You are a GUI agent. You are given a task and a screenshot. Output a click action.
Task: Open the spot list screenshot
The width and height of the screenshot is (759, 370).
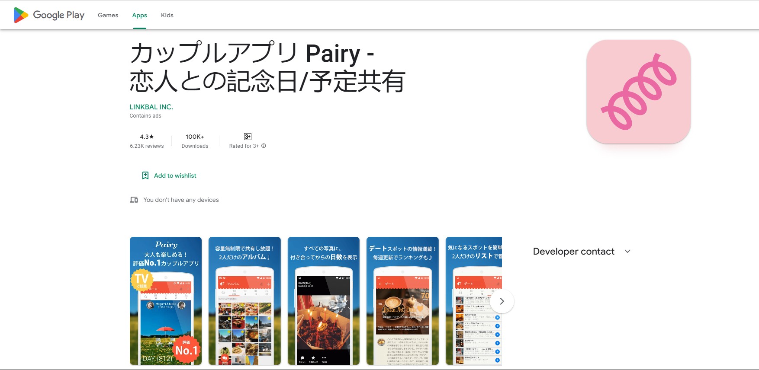(472, 301)
